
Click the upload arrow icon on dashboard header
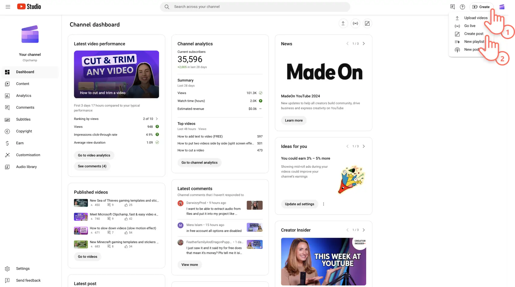pyautogui.click(x=343, y=23)
